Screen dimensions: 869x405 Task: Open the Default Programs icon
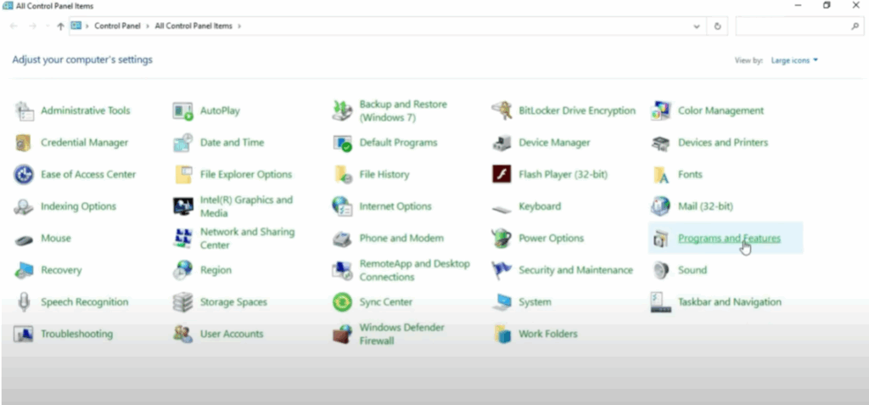342,143
